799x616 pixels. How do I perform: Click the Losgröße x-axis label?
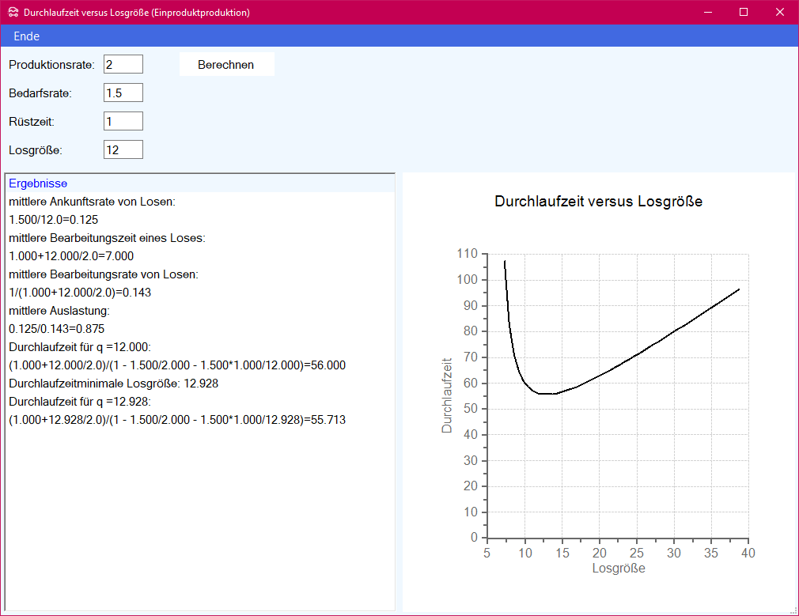point(618,569)
